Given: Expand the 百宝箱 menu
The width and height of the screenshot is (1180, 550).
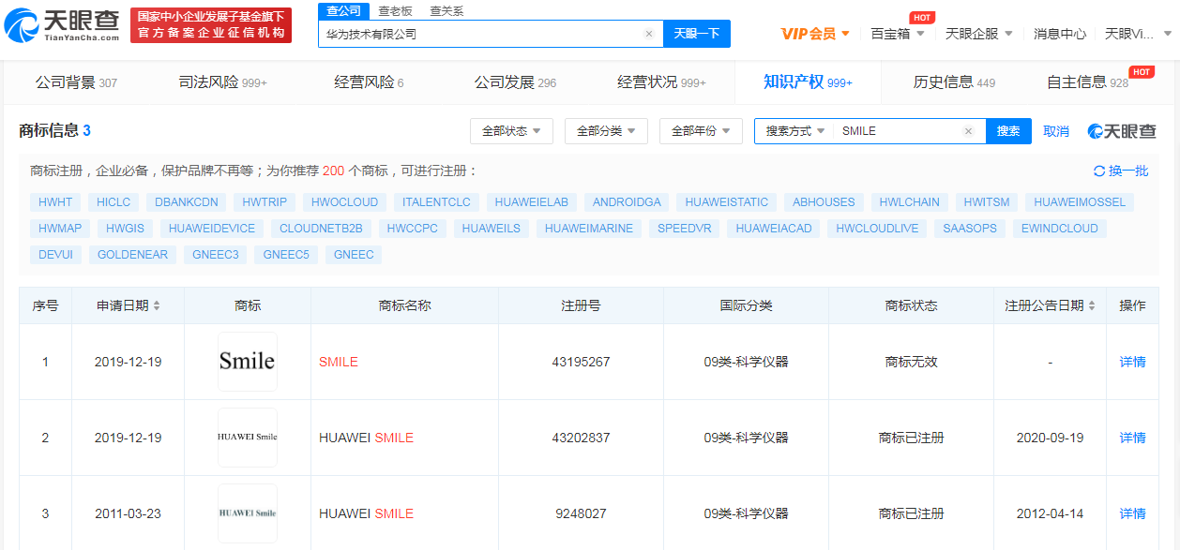Looking at the screenshot, I should tap(898, 34).
